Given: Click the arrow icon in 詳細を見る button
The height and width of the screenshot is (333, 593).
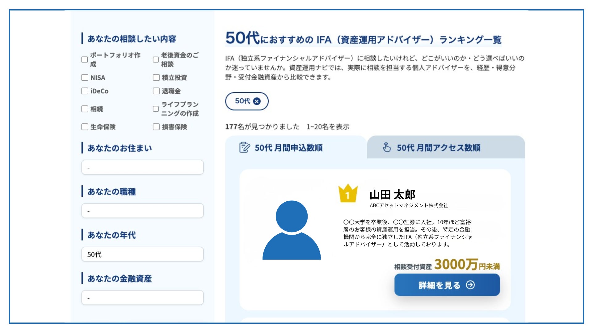Looking at the screenshot, I should coord(470,285).
